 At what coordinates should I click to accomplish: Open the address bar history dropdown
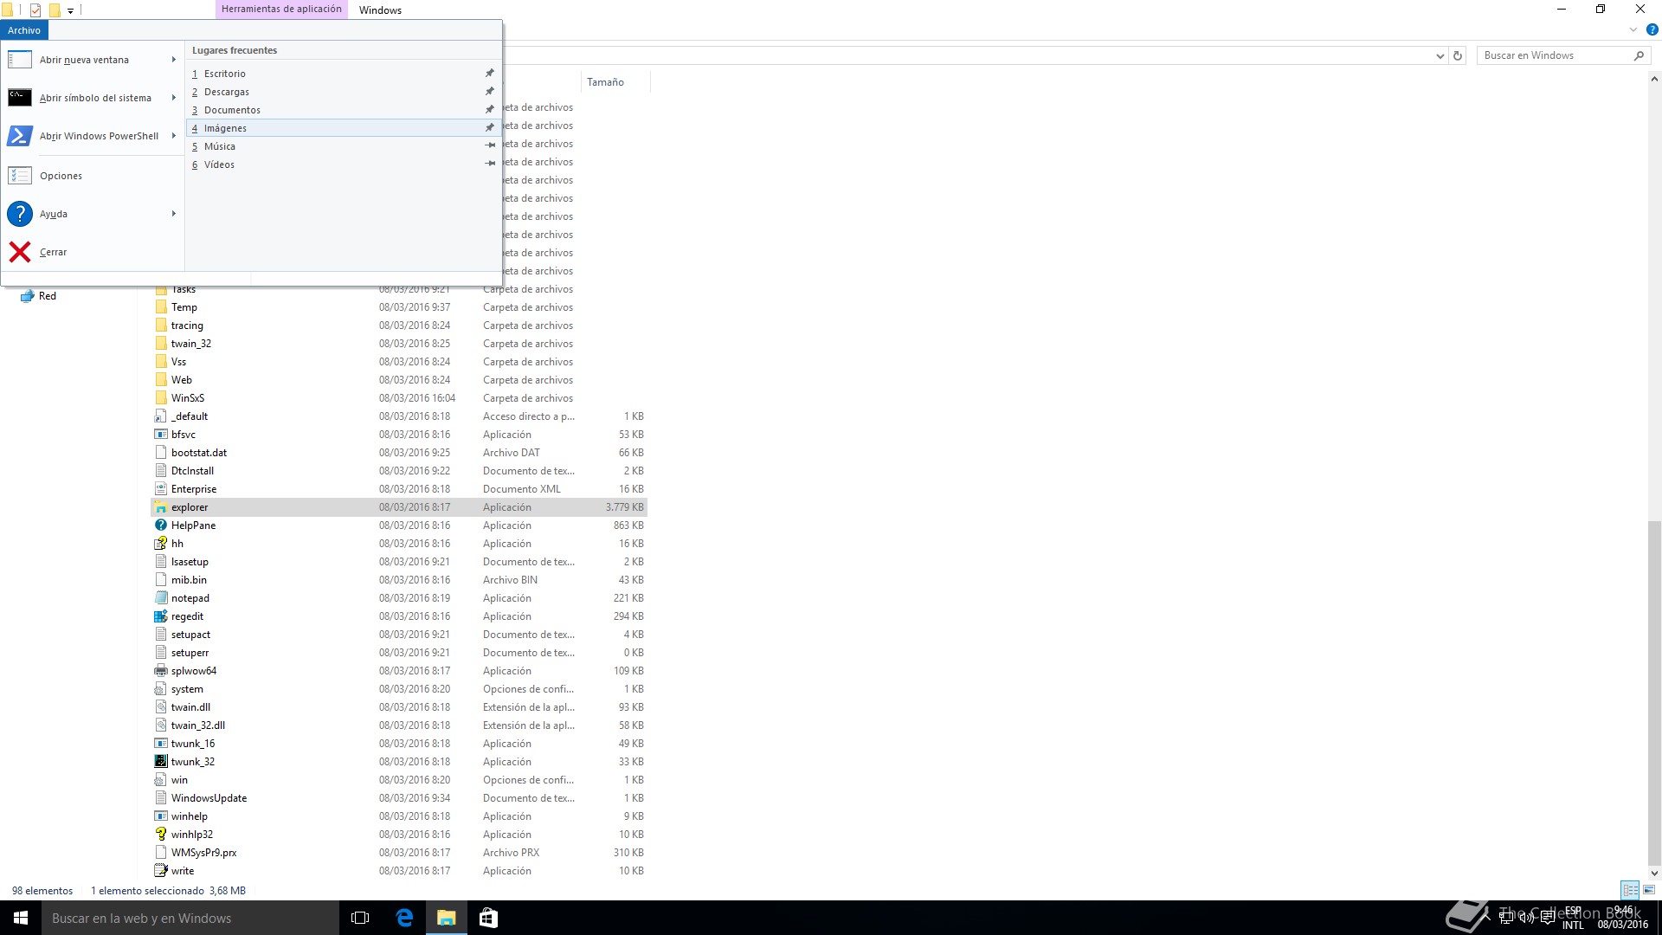(x=1440, y=55)
